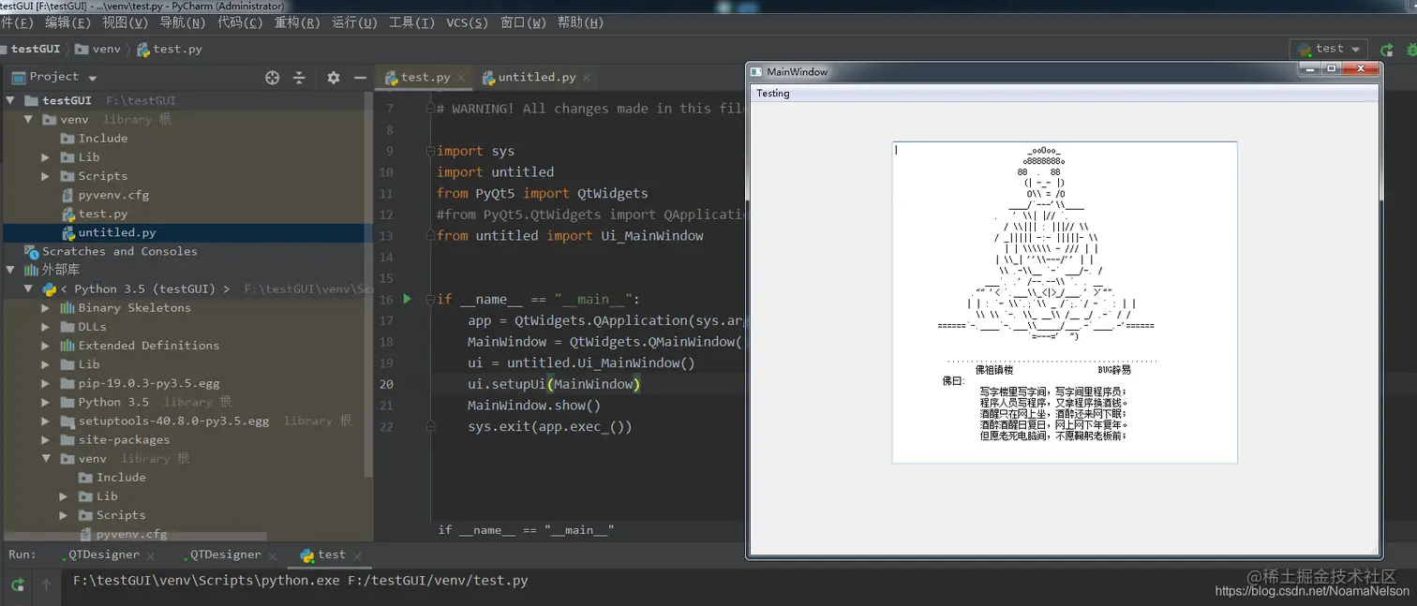Click the collapse all icon in Project panel
The width and height of the screenshot is (1417, 606).
click(x=299, y=78)
